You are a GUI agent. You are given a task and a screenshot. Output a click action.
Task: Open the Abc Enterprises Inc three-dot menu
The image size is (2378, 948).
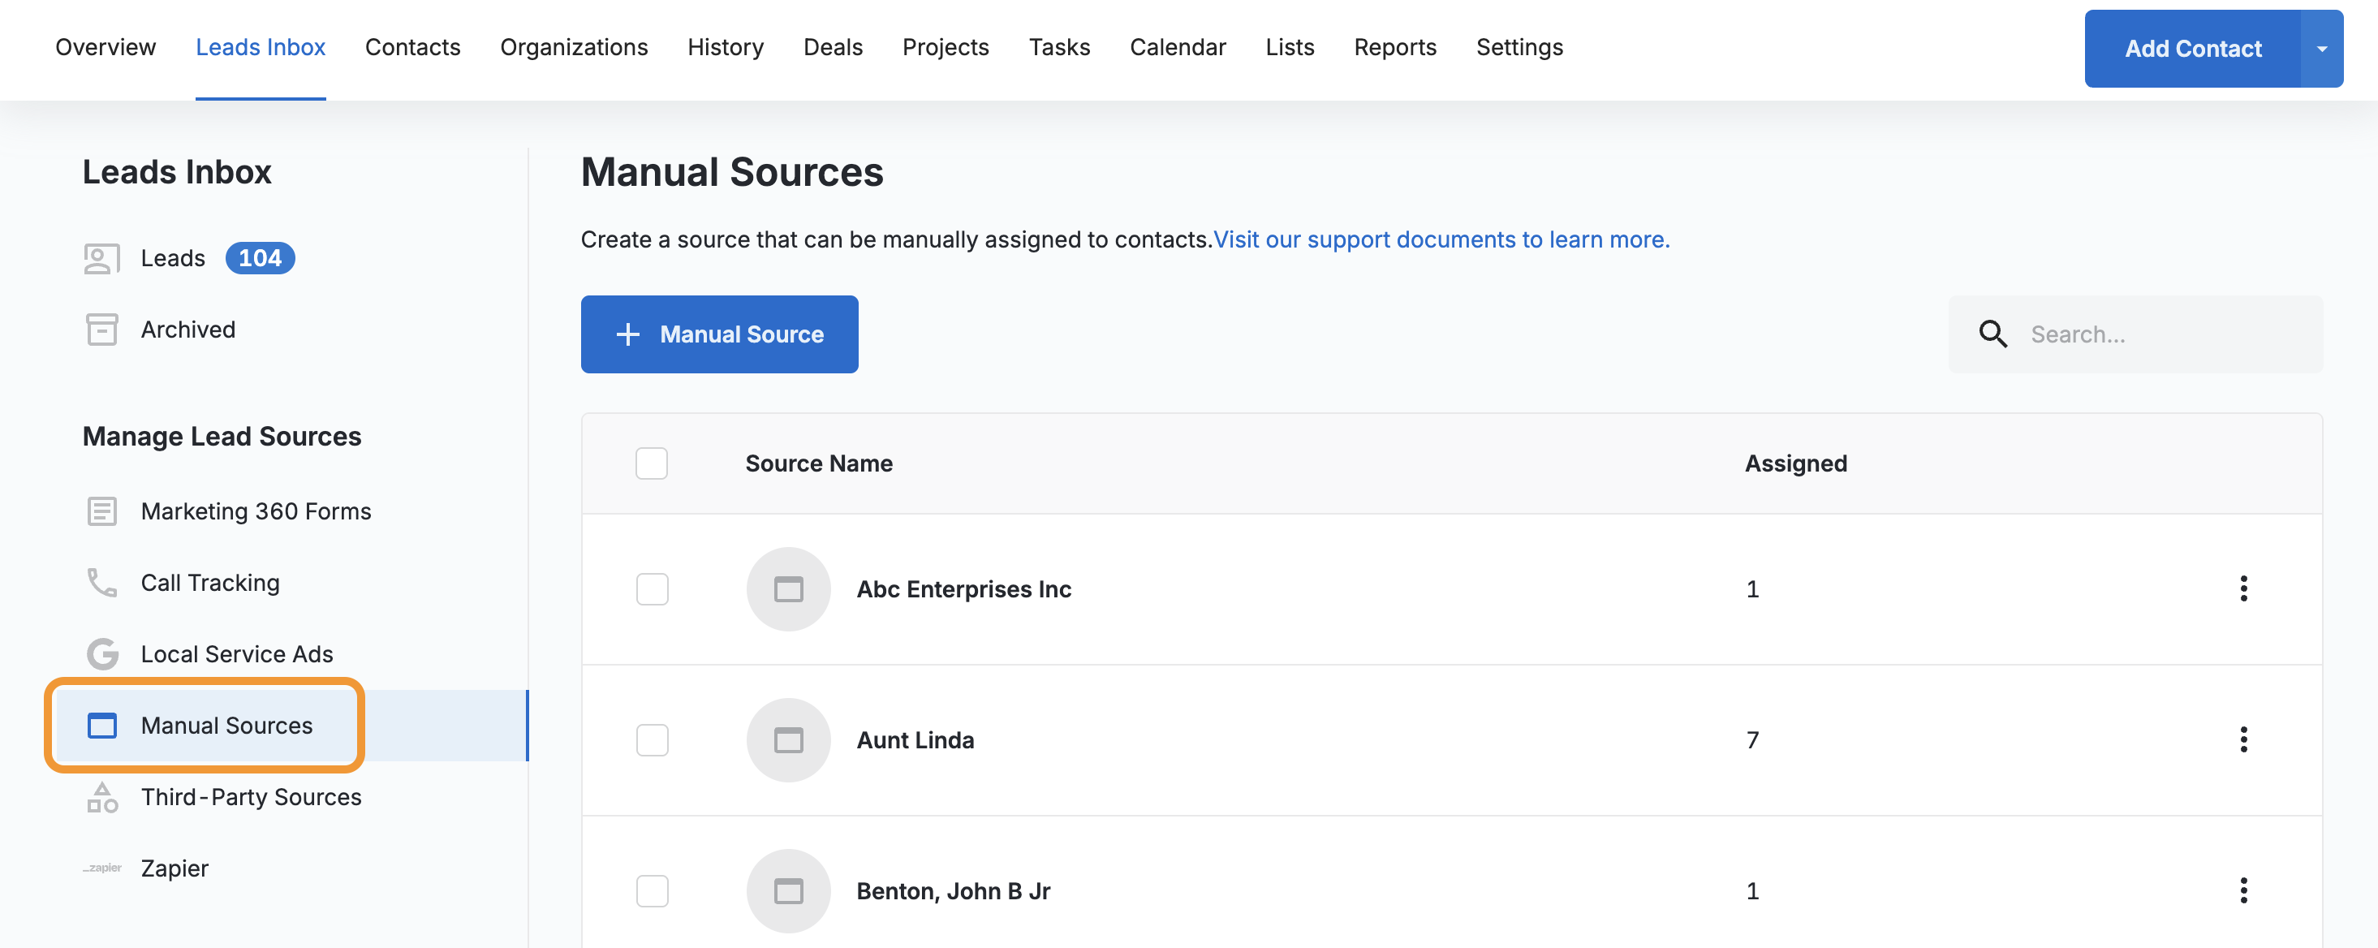tap(2242, 589)
